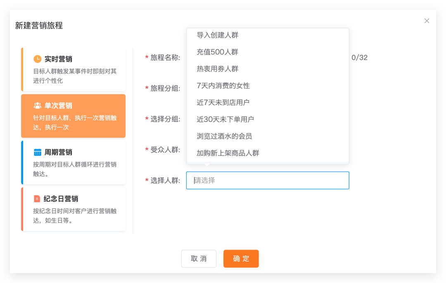The width and height of the screenshot is (446, 283).
Task: Click the 选择人群 input field
Action: (268, 180)
